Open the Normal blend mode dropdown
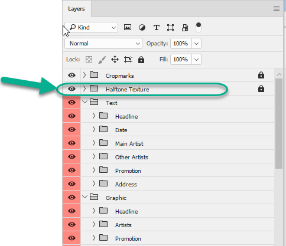 [x=103, y=44]
